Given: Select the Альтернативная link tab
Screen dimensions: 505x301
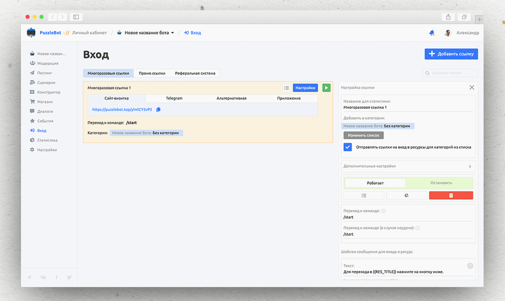Looking at the screenshot, I should pos(232,99).
